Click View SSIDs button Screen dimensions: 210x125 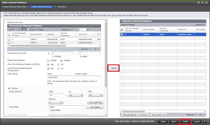pos(95,107)
